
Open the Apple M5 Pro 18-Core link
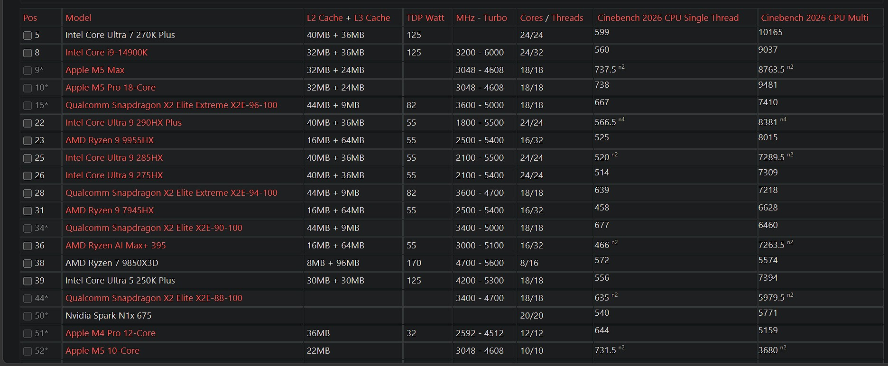[111, 88]
